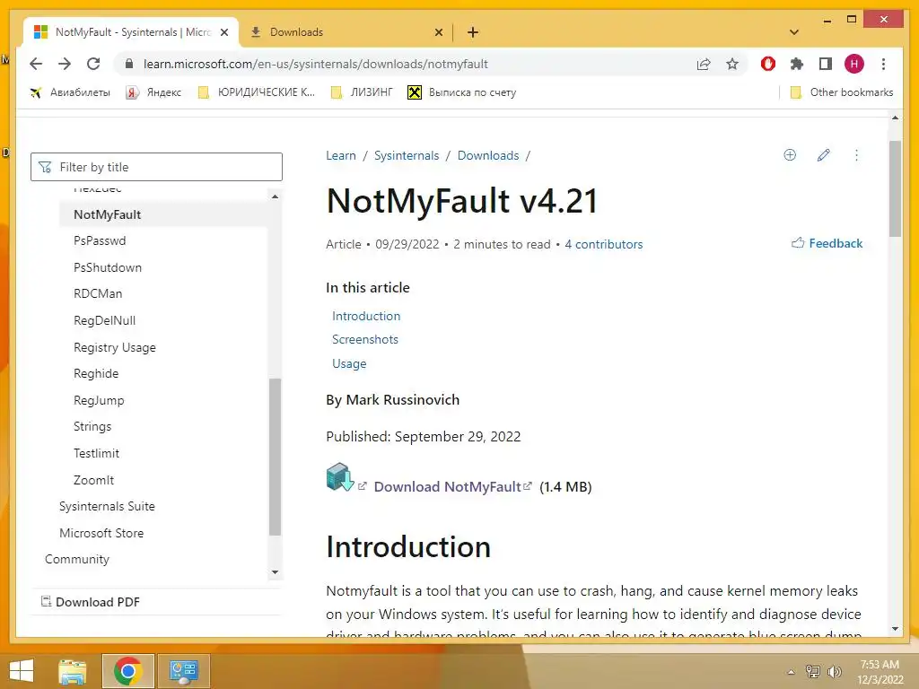
Task: Select the NotMyFault - Sysinternals tab
Action: 131,32
